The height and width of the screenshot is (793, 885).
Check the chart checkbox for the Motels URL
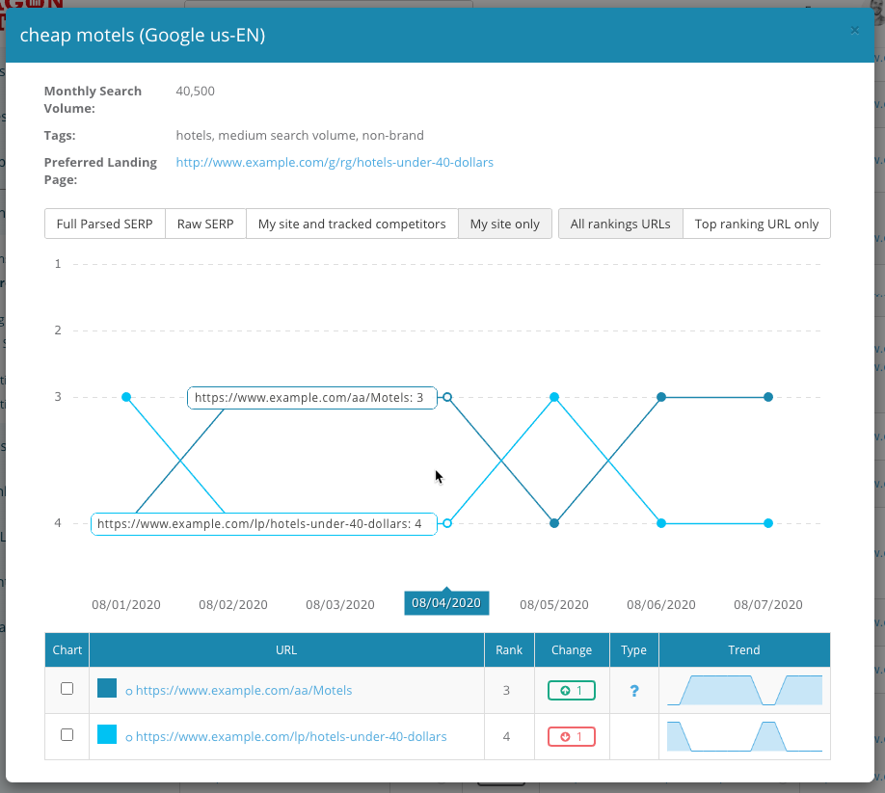click(x=67, y=689)
